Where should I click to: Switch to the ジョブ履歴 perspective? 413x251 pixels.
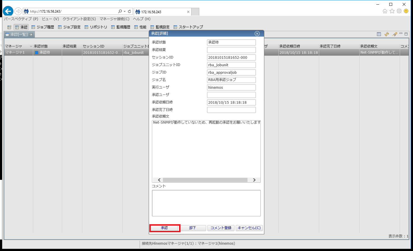click(43, 27)
